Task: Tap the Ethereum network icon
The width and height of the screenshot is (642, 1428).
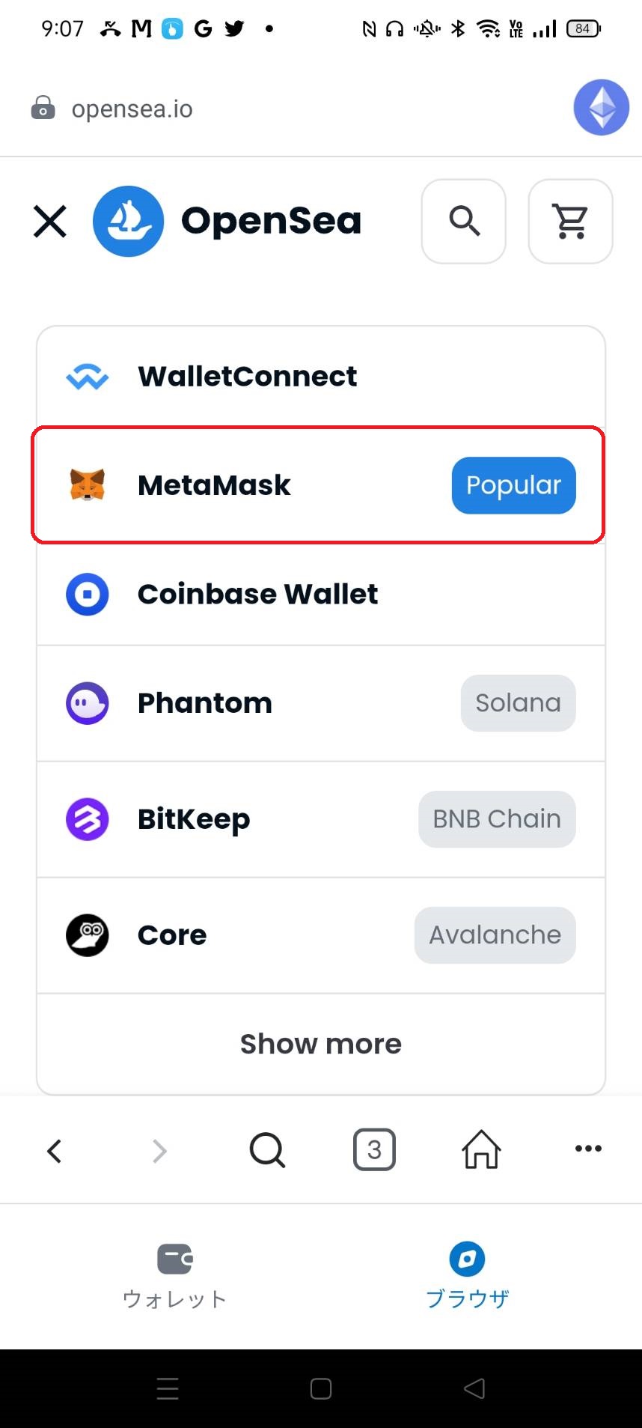Action: (x=601, y=108)
